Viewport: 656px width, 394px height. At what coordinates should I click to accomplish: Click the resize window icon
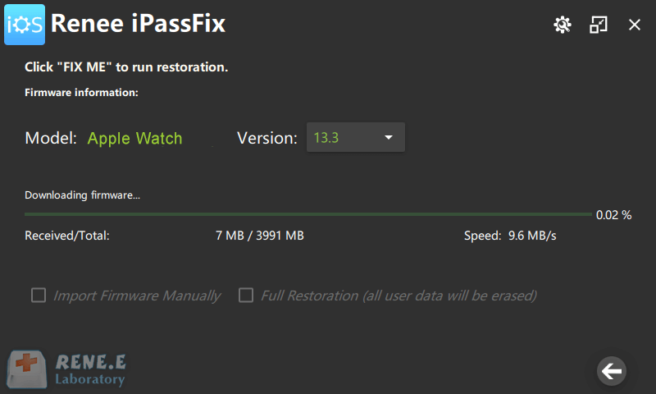click(599, 25)
